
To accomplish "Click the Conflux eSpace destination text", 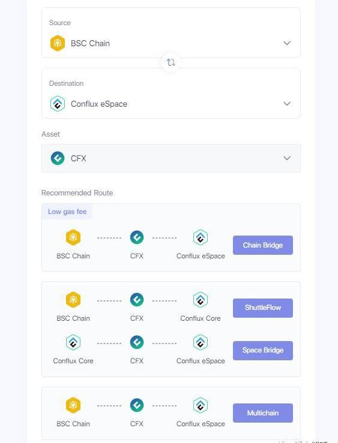I will (99, 104).
